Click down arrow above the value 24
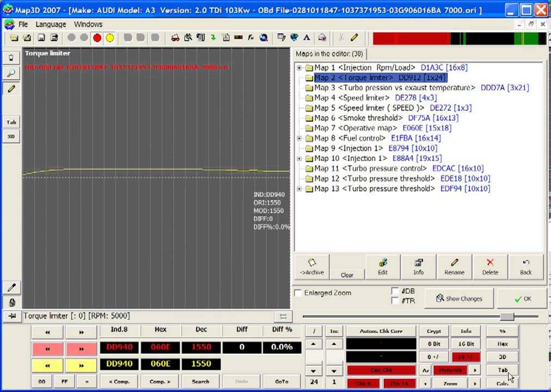Screen dimensions: 551x392 pos(314,371)
